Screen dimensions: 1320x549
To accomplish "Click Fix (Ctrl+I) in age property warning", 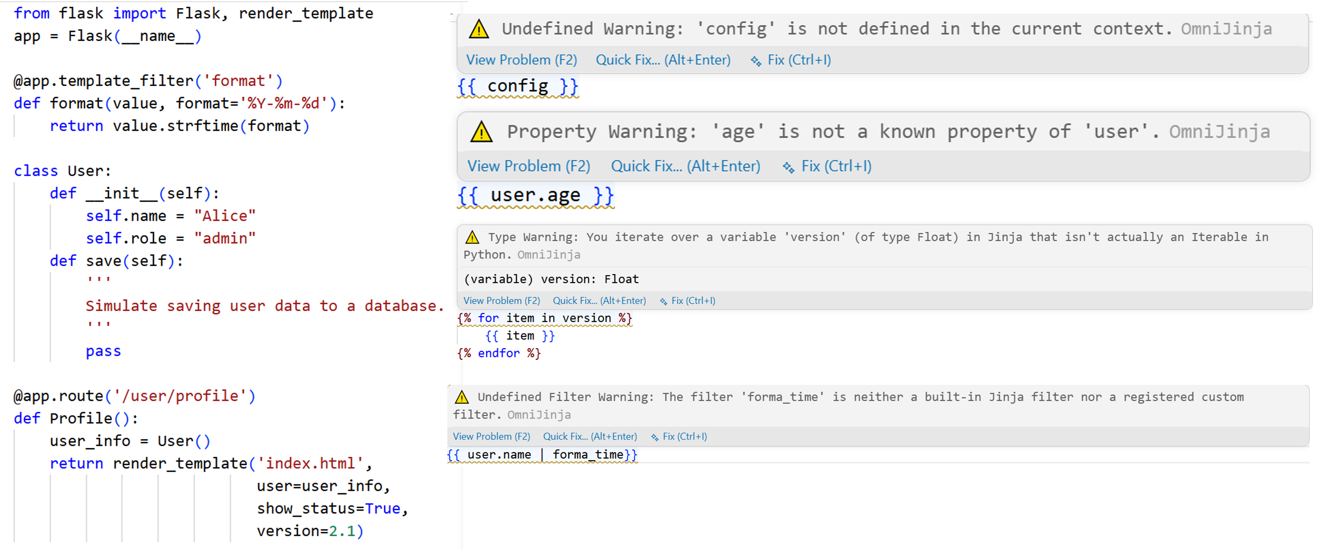I will point(836,166).
